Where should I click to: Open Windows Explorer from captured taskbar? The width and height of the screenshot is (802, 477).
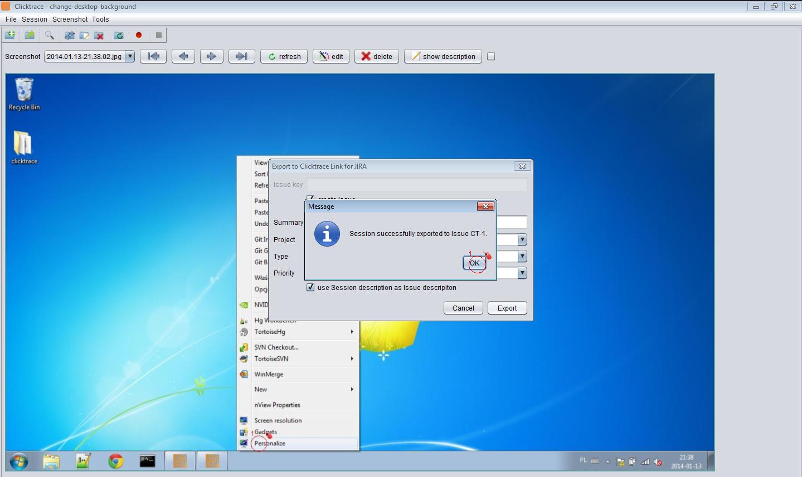[51, 461]
